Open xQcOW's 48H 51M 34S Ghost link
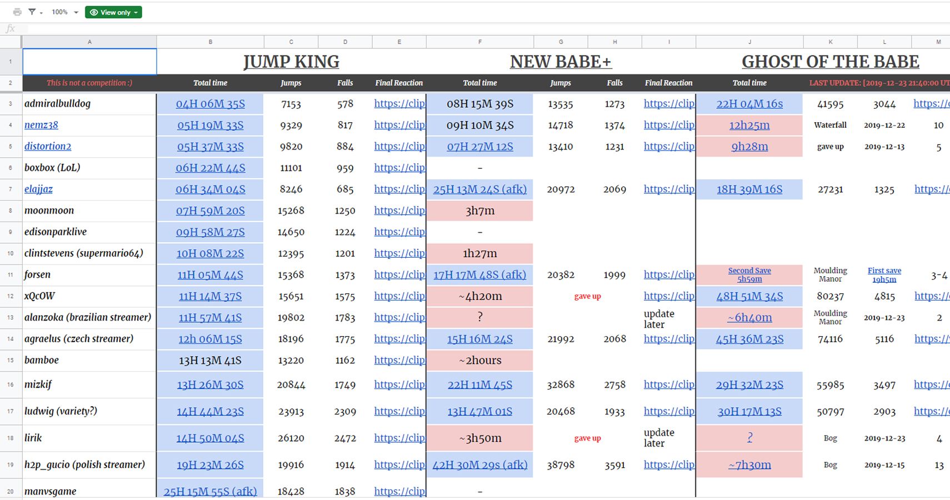This screenshot has height=500, width=950. pos(749,296)
